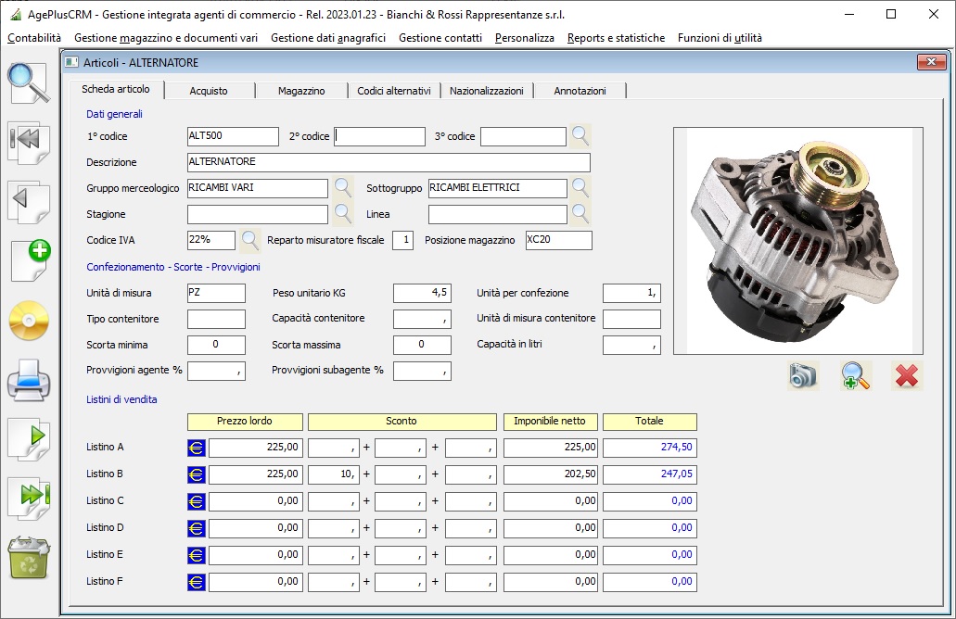Print the article with printer icon
Screen dimensions: 956x619
pos(28,382)
